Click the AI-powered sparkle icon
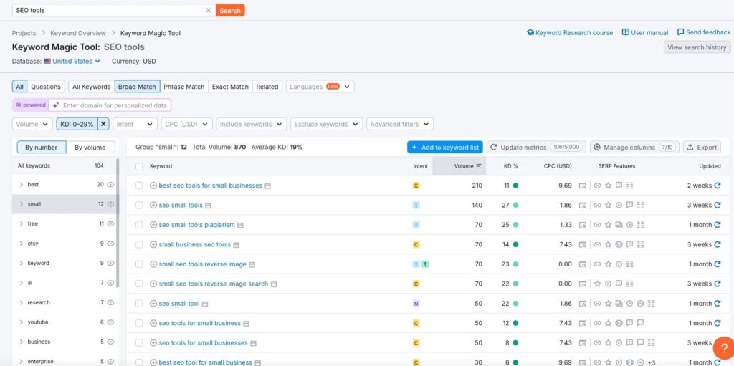 point(56,105)
